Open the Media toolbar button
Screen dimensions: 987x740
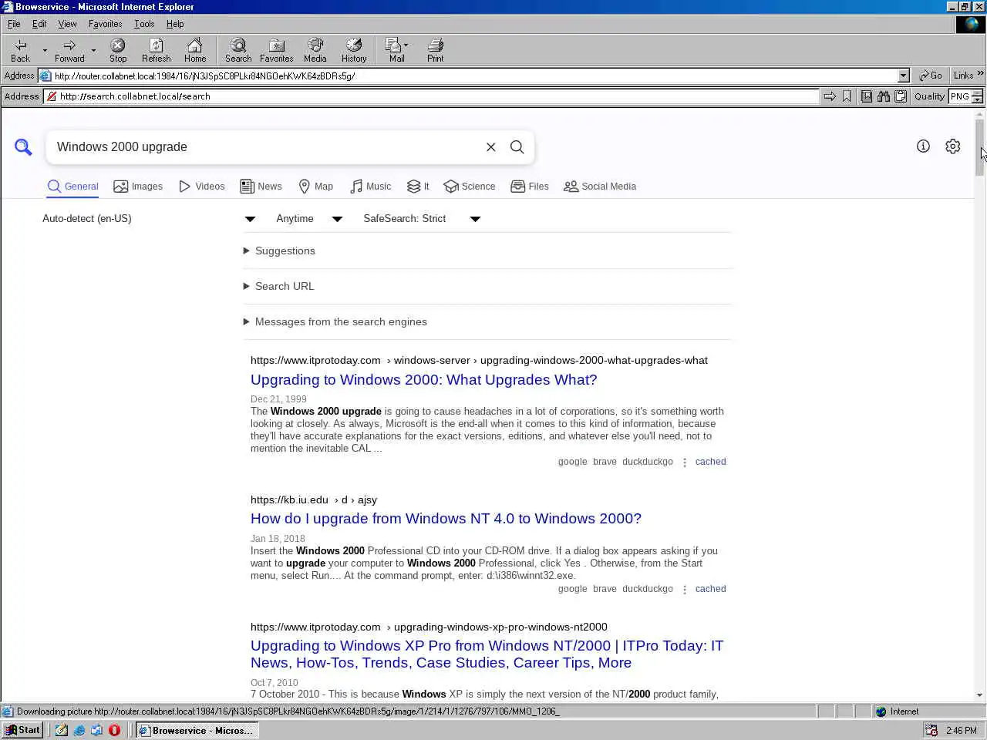(x=315, y=50)
